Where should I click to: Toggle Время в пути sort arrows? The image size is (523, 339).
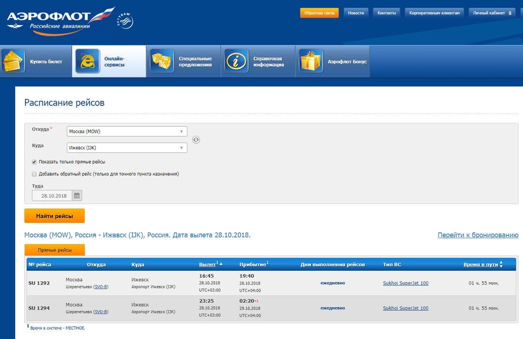[501, 265]
